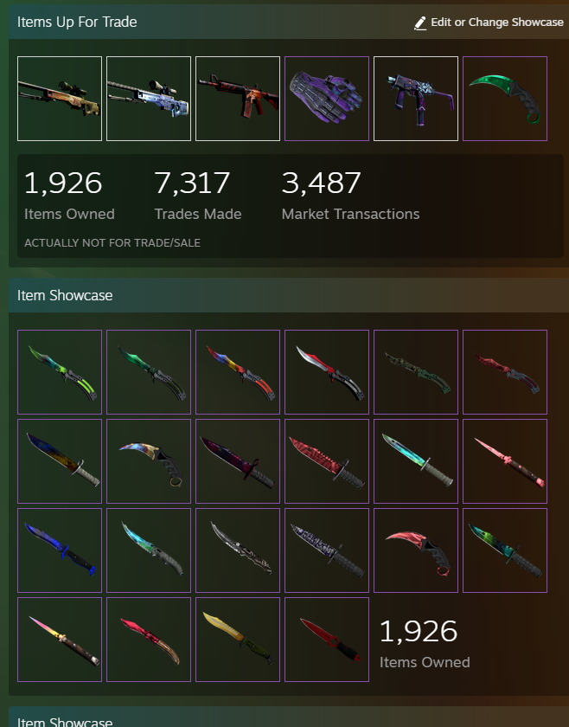Select the red Karambit in showcase
Screen dimensions: 569x727
416,550
